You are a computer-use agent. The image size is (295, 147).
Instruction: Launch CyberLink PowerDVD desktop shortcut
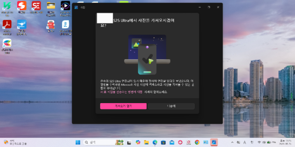[x=66, y=8]
